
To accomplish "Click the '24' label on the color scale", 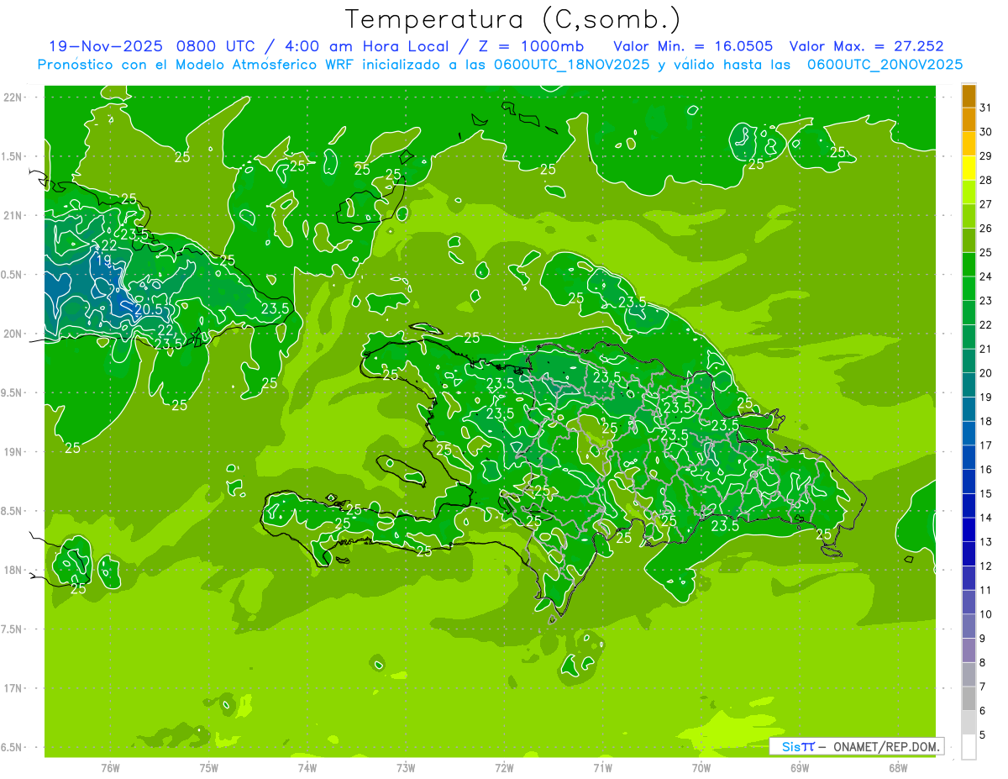I will tap(986, 276).
